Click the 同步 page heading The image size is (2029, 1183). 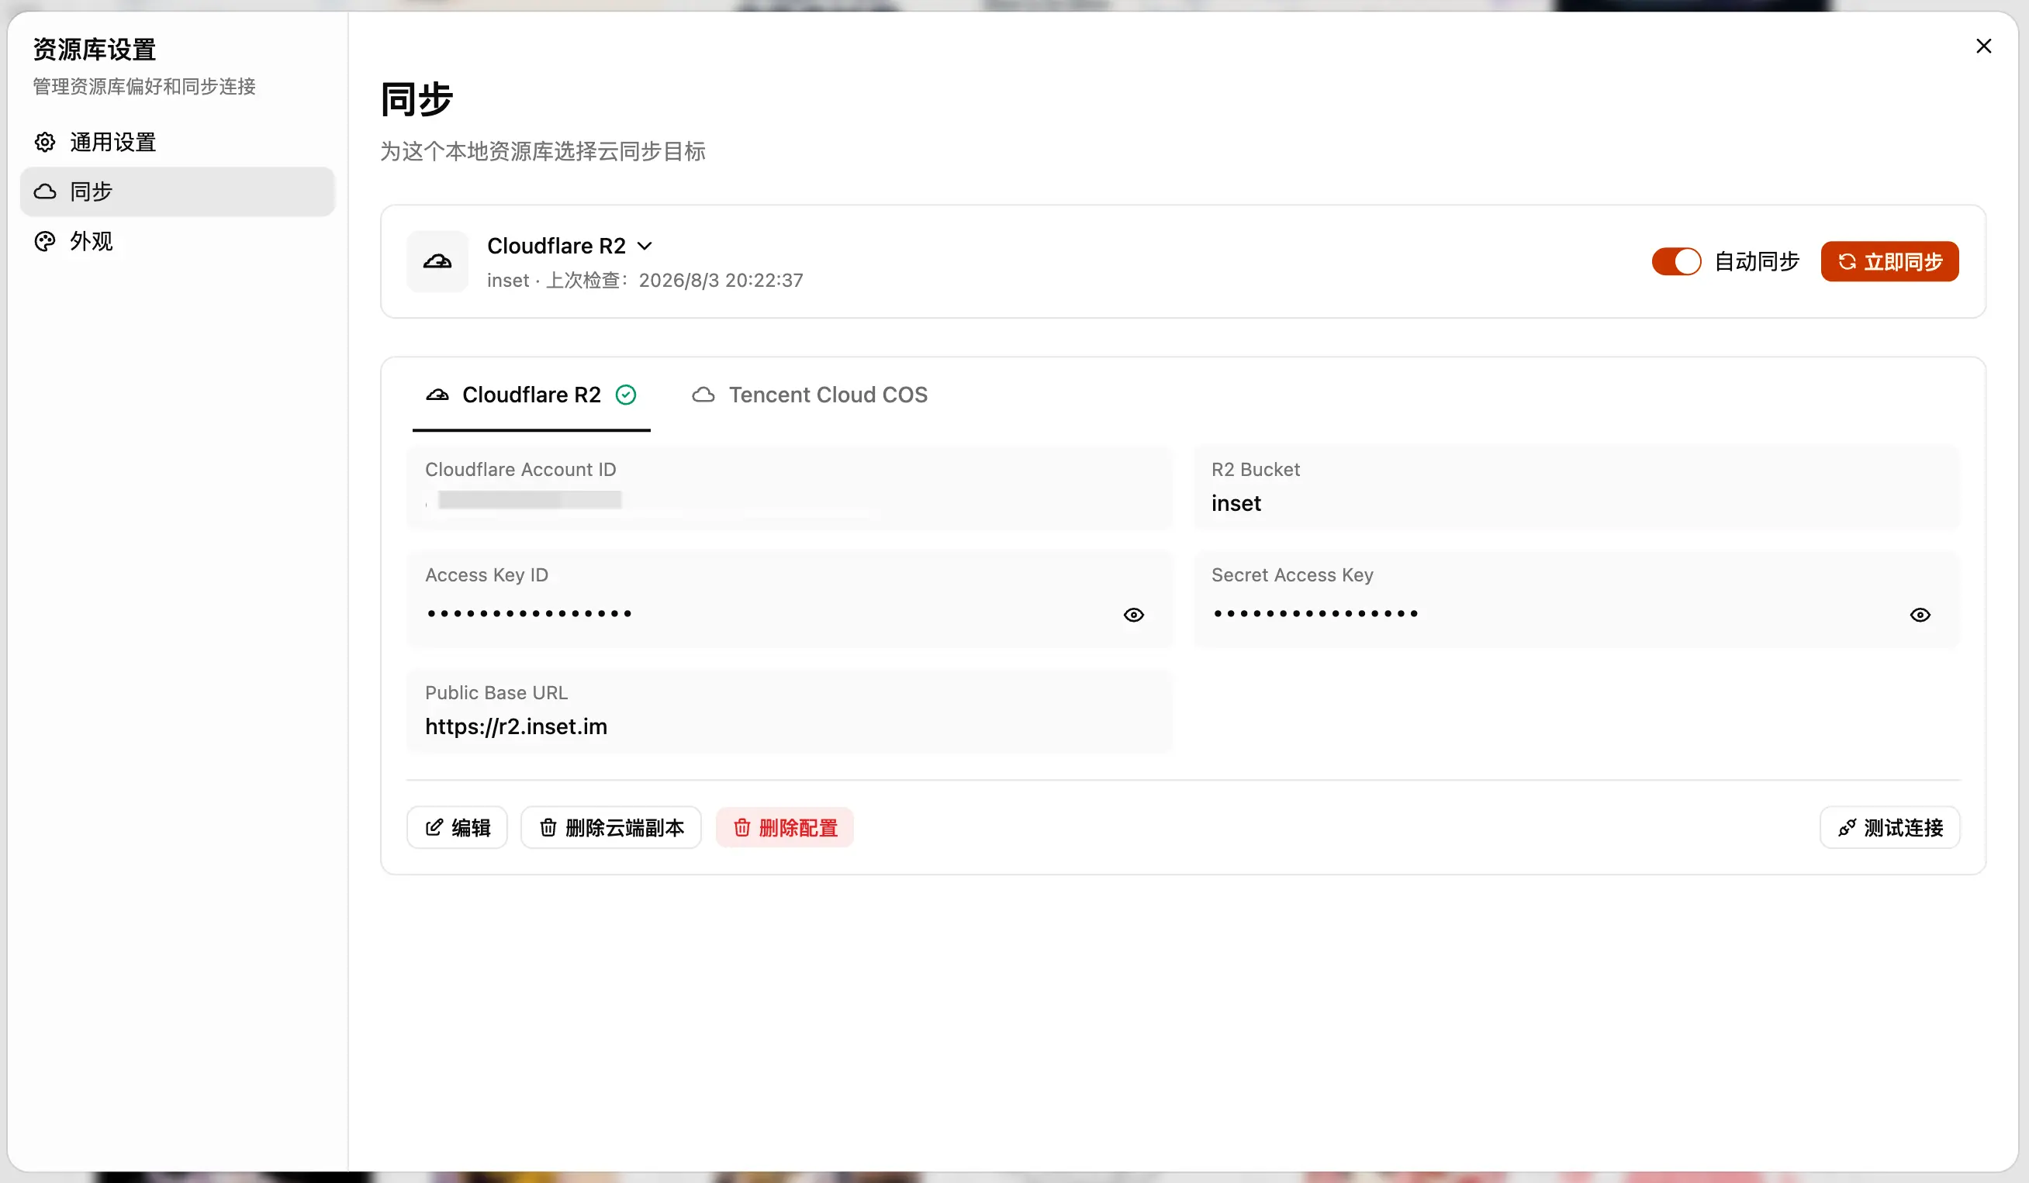click(x=417, y=100)
